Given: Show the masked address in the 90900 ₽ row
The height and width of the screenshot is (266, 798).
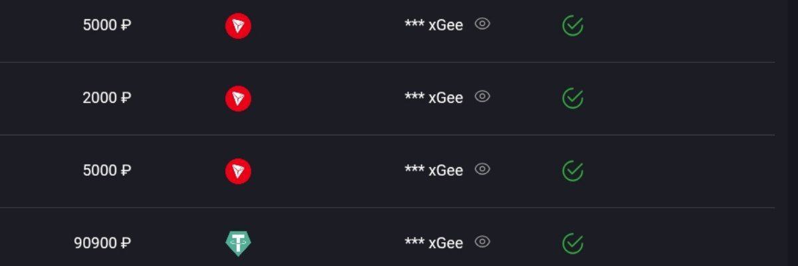Looking at the screenshot, I should point(482,241).
